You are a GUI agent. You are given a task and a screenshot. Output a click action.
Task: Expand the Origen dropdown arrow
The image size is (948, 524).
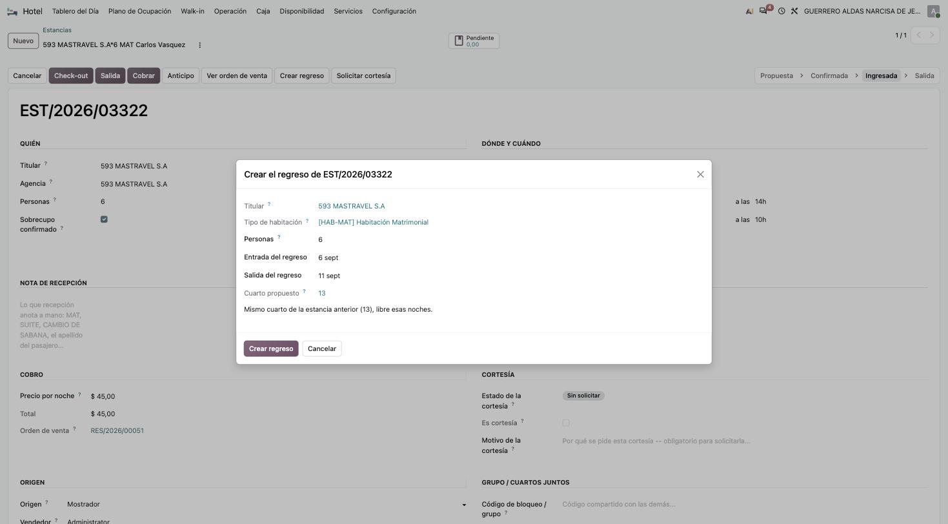tap(463, 505)
